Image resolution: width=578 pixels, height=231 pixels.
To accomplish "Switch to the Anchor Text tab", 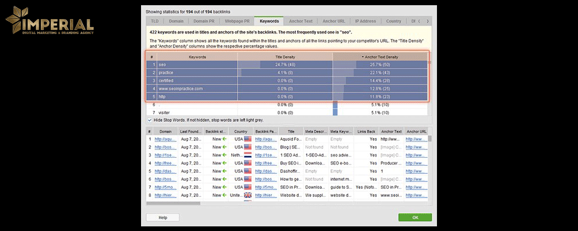I will 301,21.
